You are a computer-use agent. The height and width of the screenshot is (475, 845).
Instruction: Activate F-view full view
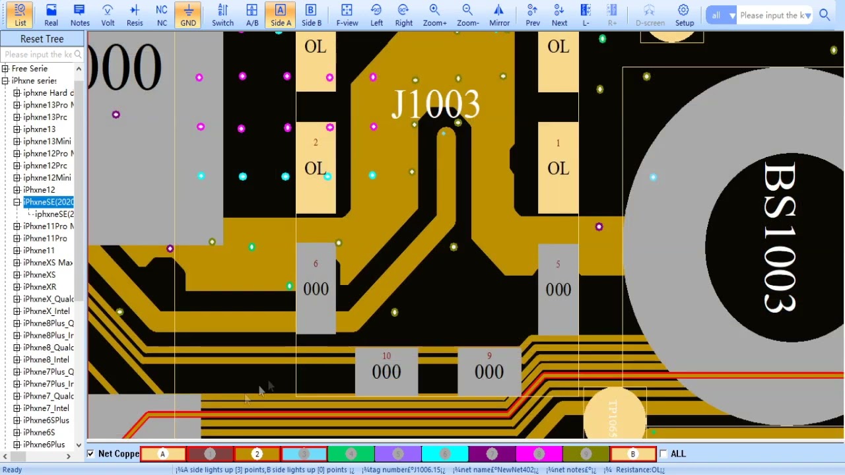[347, 15]
